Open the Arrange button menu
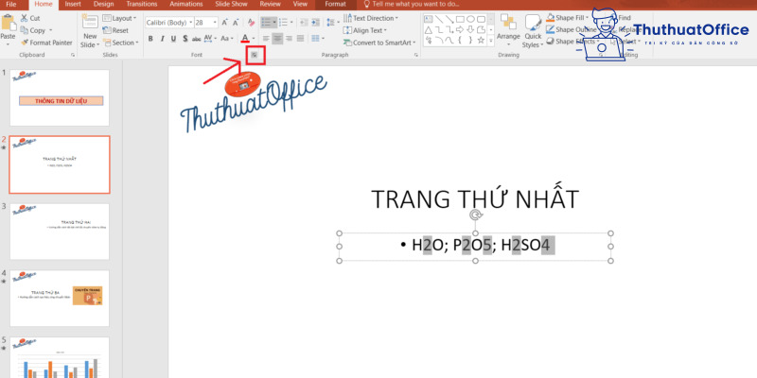 pos(508,31)
